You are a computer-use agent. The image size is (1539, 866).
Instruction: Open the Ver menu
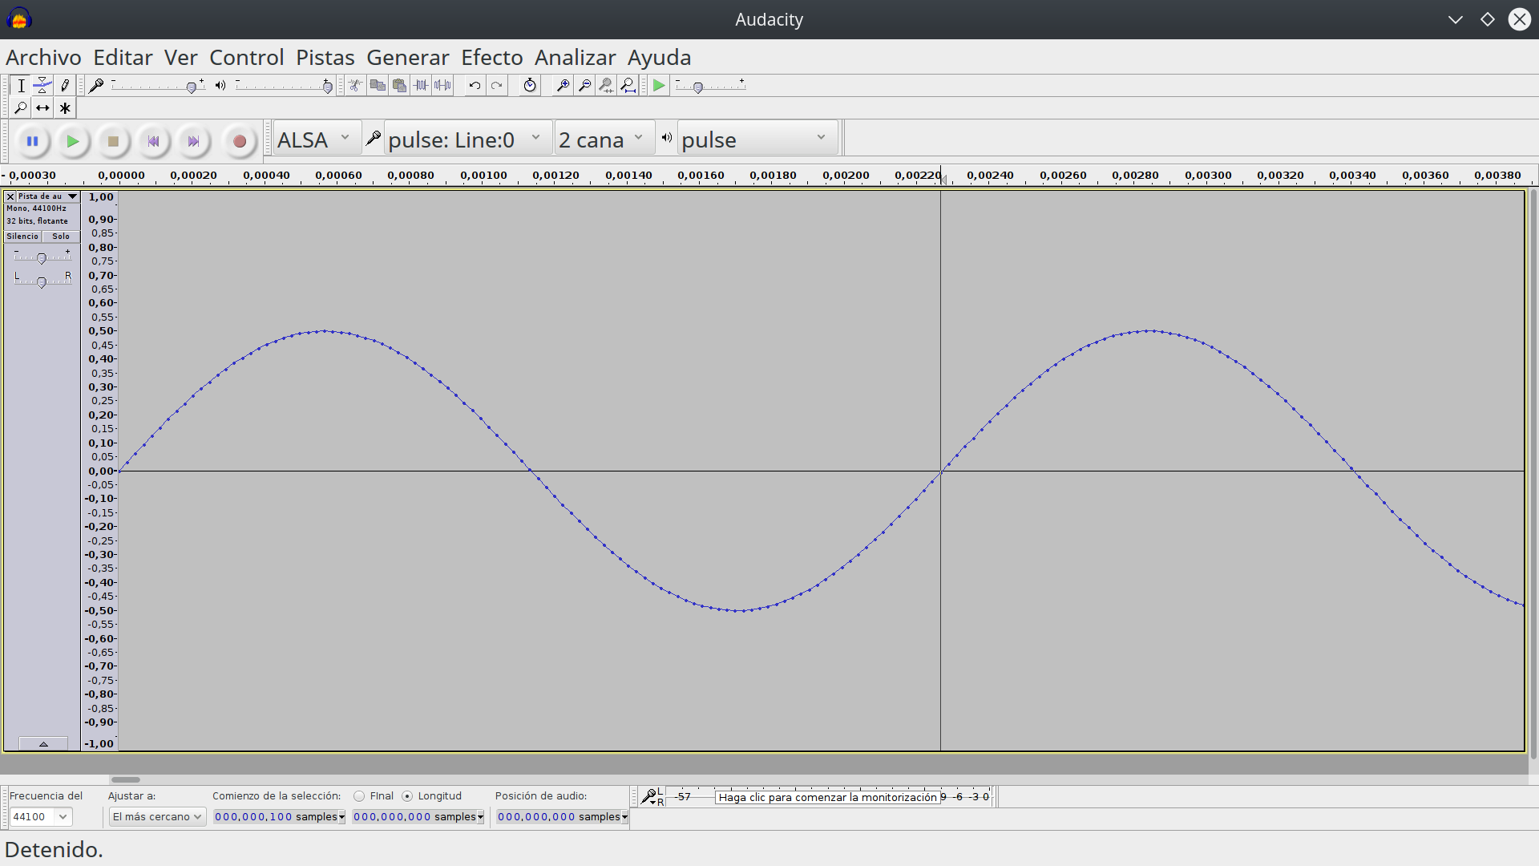[180, 58]
